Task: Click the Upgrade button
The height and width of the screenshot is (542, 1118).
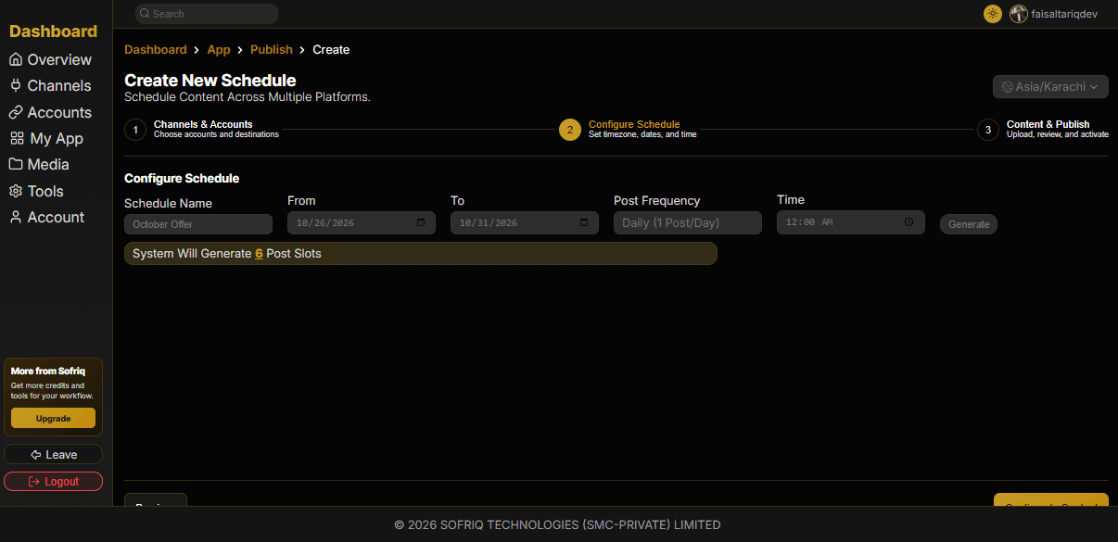Action: click(x=53, y=418)
